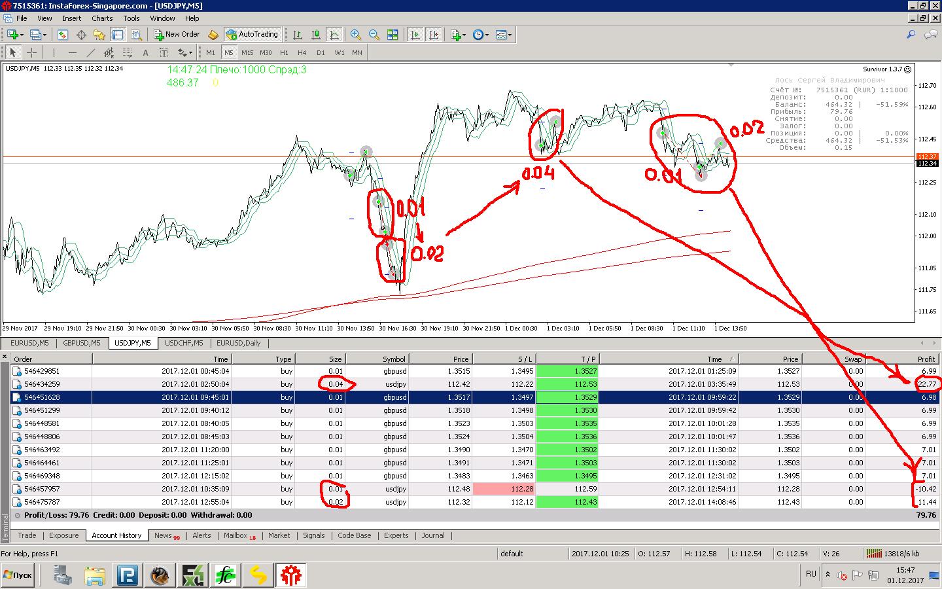This screenshot has height=589, width=942.
Task: Select order 546457957 row in history
Action: pos(475,489)
